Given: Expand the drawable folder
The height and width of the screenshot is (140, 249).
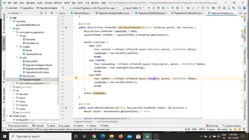Looking at the screenshot, I should tap(14, 94).
